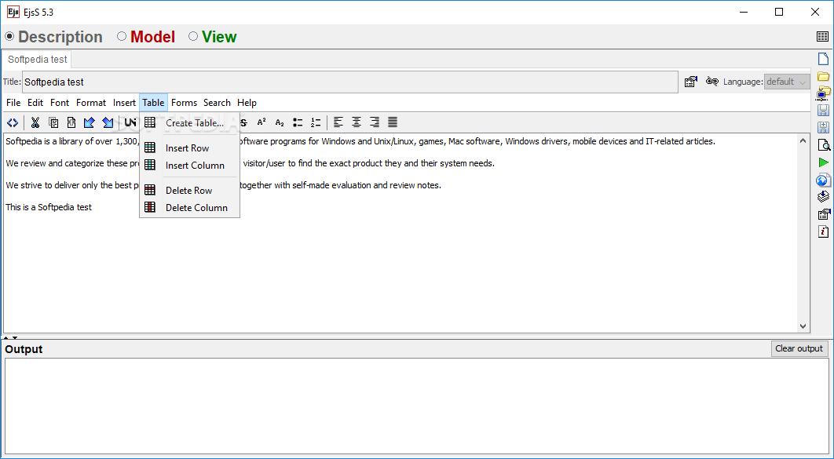
Task: Click the Redo blue arrow icon
Action: (108, 122)
